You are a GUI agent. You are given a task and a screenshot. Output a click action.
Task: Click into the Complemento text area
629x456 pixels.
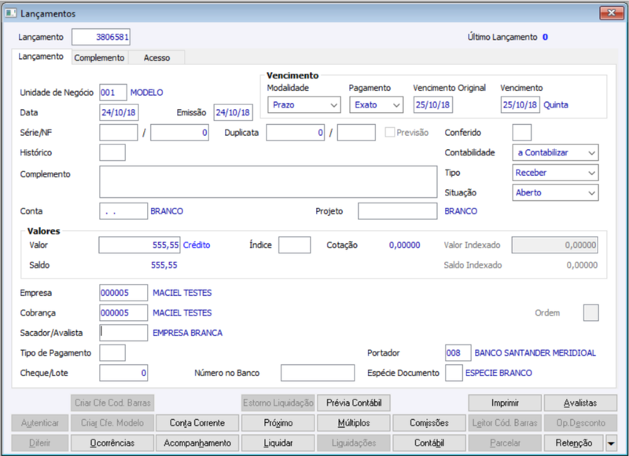coord(268,182)
